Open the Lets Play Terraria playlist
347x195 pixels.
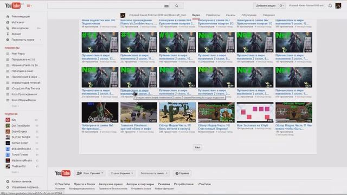click(x=25, y=88)
